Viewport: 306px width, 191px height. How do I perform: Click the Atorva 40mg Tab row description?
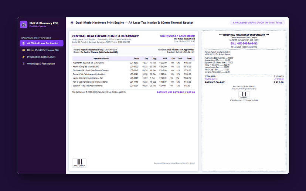pyautogui.click(x=86, y=67)
